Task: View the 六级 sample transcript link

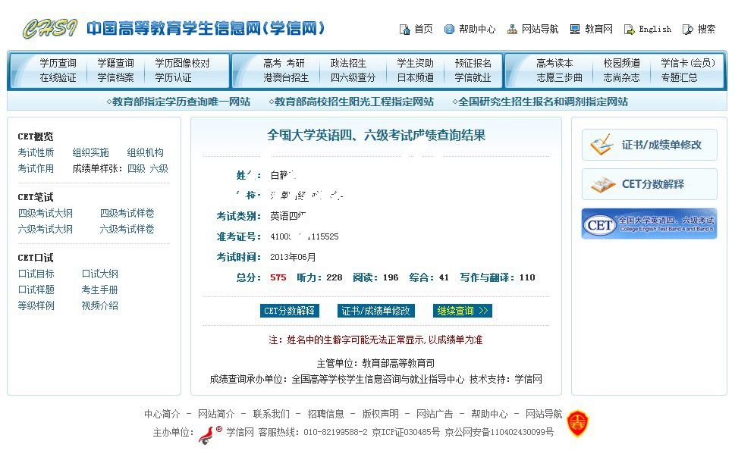Action: (x=159, y=168)
